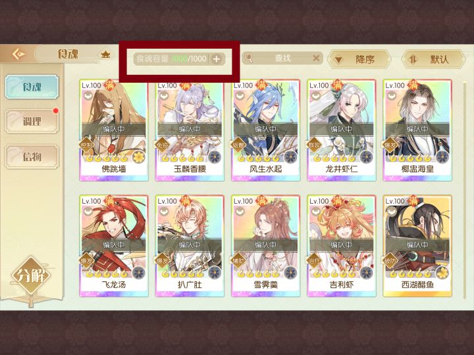474x355 pixels.
Task: Click the 破防 role tag on 西湖醋鱼
Action: (390, 261)
